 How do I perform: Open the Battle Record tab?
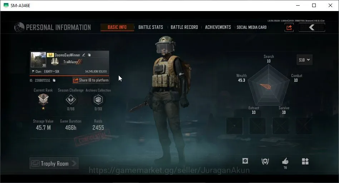[x=184, y=27]
